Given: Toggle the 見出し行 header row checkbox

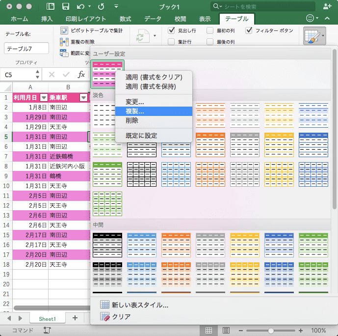Looking at the screenshot, I should (x=172, y=30).
